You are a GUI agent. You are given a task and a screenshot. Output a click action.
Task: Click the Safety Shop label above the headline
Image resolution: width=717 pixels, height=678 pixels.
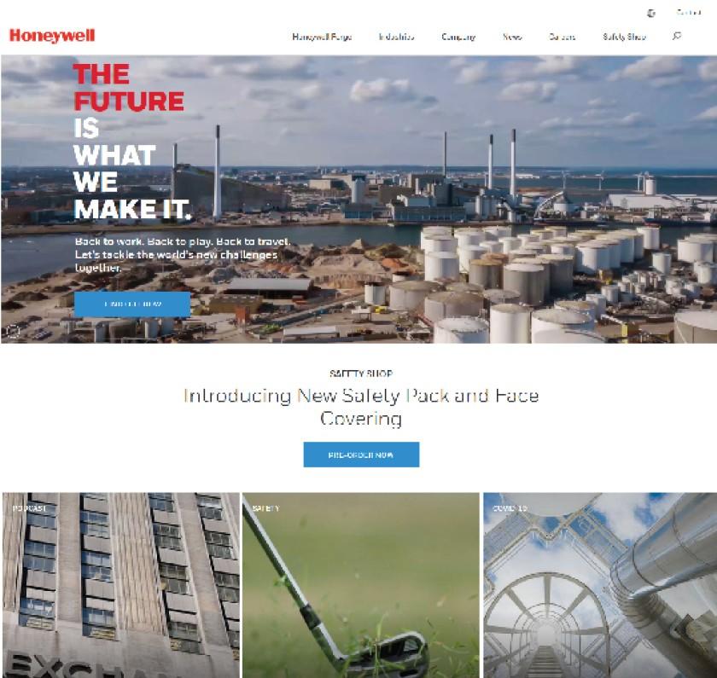361,374
